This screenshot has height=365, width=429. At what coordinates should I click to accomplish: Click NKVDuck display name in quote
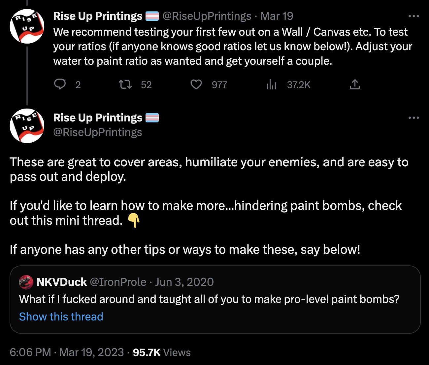pos(62,282)
